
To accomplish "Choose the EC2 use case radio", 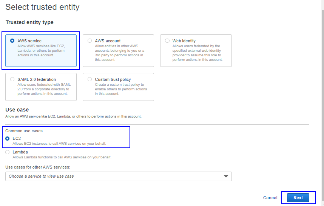I will coord(8,138).
